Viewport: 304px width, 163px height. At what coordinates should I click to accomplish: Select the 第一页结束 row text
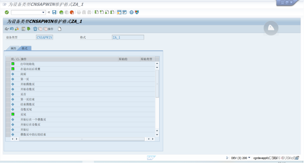(27, 99)
